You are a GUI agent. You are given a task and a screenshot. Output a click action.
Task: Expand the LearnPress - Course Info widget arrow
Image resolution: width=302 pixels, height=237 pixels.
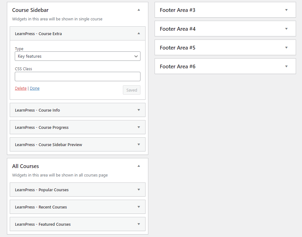click(139, 110)
